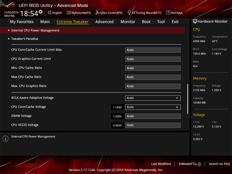Expand Internal CPU Power Management submenu
The height and width of the screenshot is (174, 232).
pos(92,30)
